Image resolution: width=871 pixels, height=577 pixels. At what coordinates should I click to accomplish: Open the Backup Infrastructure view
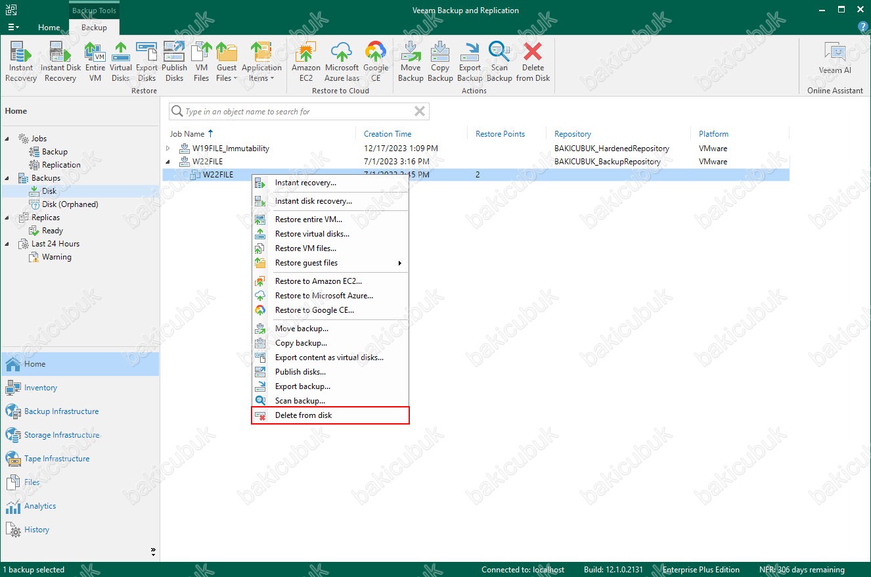click(61, 411)
